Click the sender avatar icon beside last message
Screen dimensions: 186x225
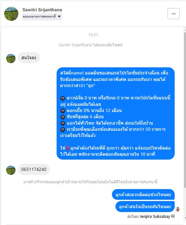click(178, 209)
